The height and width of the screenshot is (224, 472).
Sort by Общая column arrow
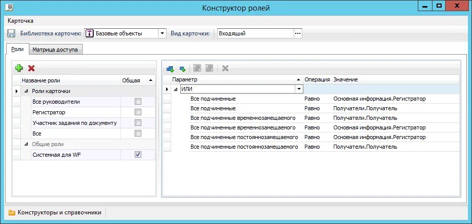[150, 80]
